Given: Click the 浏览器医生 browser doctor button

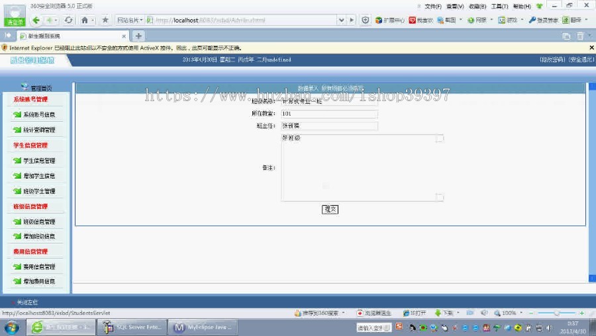Looking at the screenshot, I should (x=374, y=313).
